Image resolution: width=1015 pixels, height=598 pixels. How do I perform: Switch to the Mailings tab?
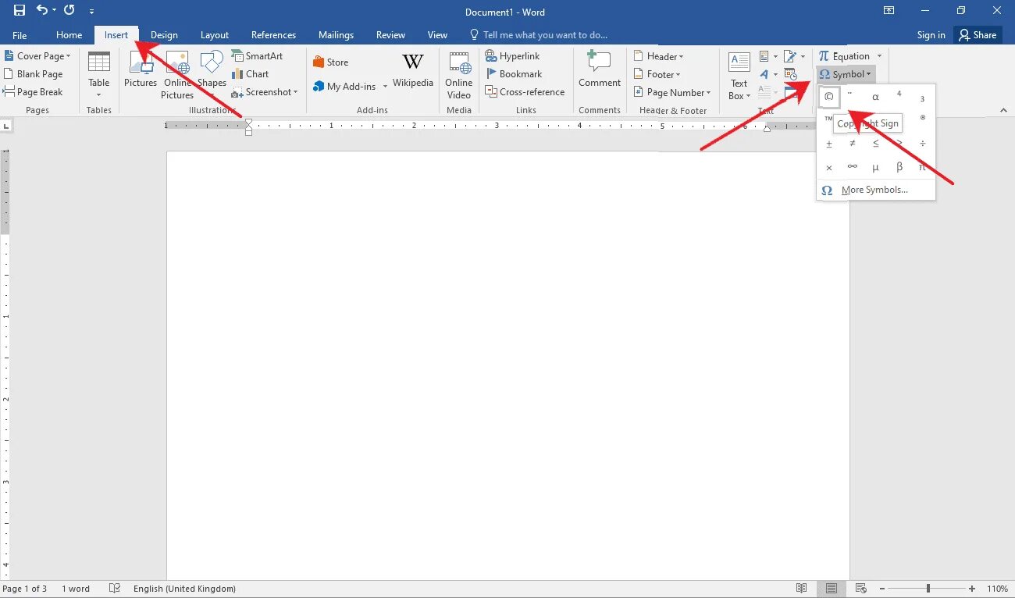click(336, 35)
